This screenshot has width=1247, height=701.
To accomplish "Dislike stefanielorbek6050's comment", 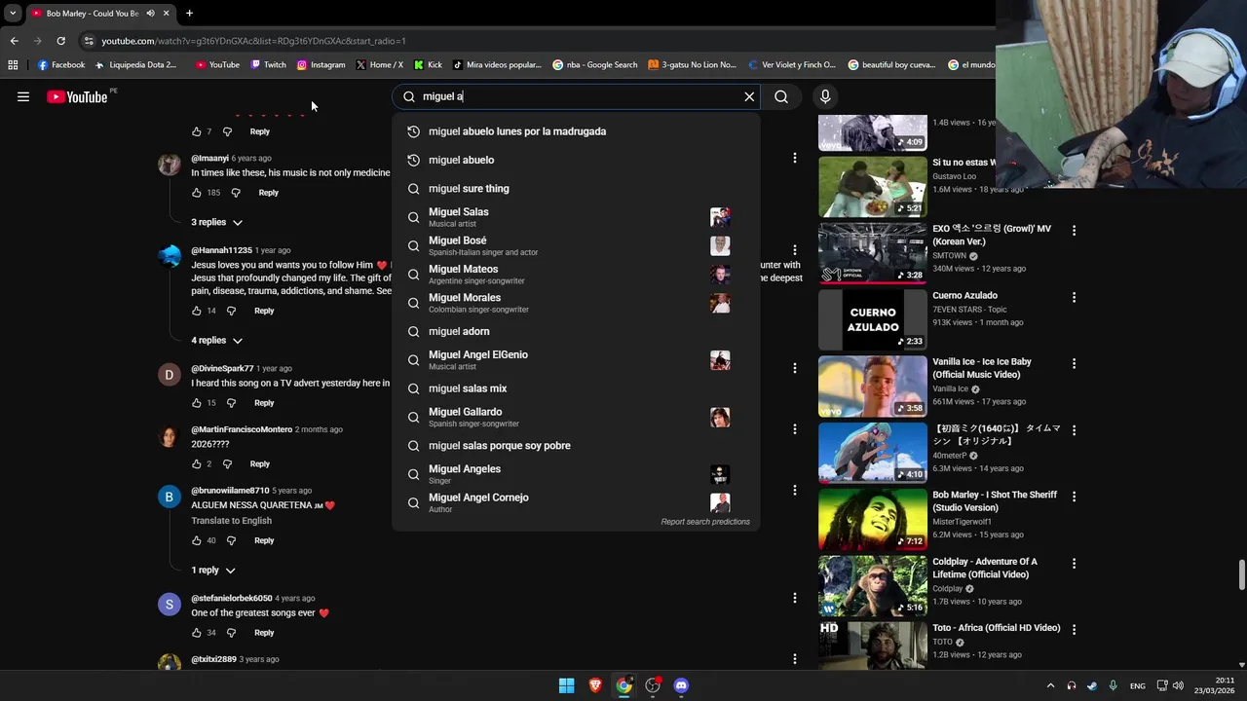I will click(231, 633).
